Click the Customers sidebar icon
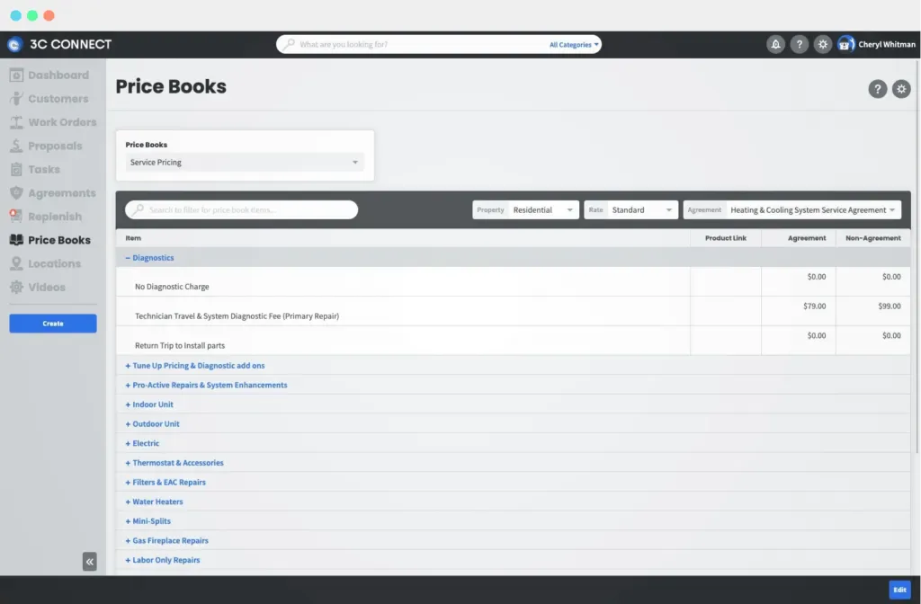Viewport: 921px width, 604px height. tap(16, 99)
